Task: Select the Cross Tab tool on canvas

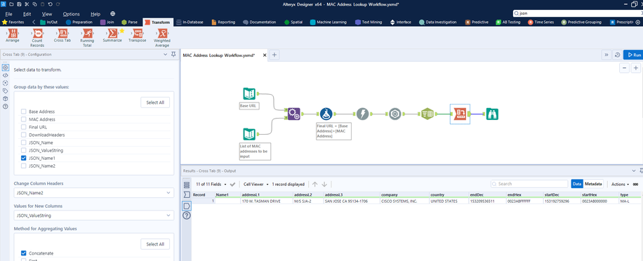Action: click(x=460, y=114)
